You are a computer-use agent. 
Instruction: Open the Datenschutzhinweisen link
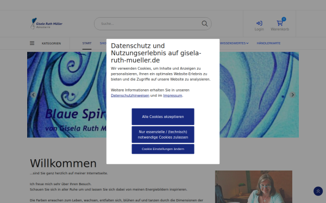pyautogui.click(x=130, y=95)
